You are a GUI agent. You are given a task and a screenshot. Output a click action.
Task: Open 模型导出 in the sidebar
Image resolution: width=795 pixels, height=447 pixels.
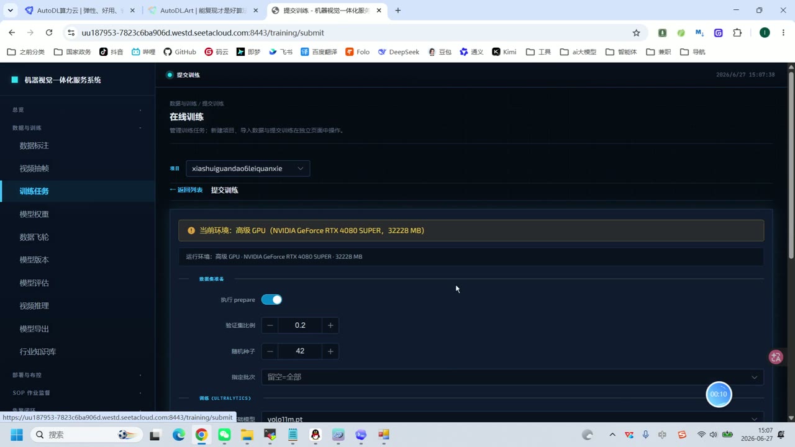click(x=78, y=329)
